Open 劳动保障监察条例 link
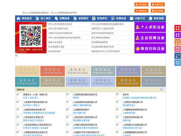The image size is (181, 136). (100, 42)
